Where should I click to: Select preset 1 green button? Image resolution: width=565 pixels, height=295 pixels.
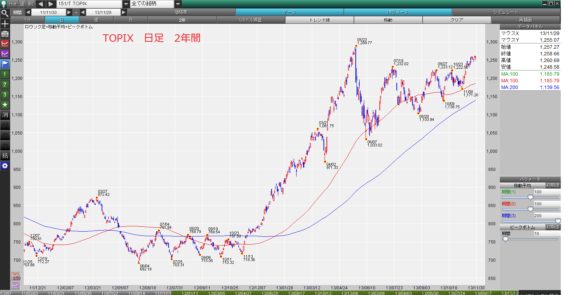(x=5, y=74)
